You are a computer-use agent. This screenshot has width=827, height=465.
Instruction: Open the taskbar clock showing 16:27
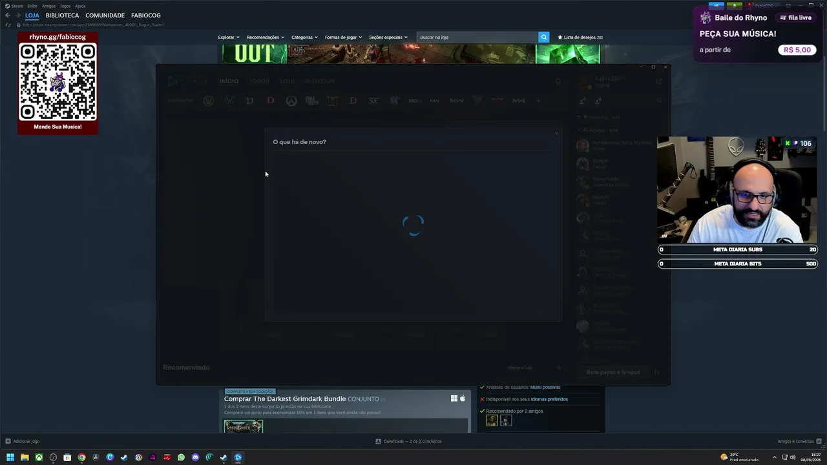coord(811,457)
